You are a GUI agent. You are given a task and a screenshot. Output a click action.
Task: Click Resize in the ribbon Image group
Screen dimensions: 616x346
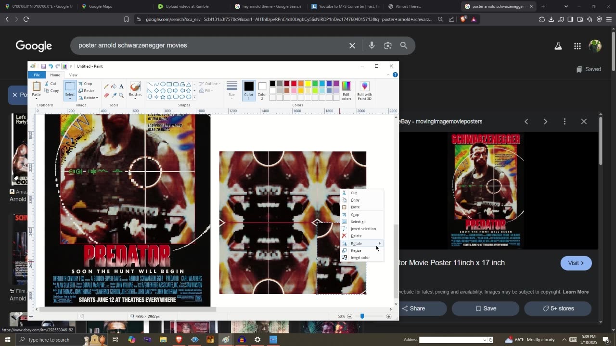(x=87, y=90)
